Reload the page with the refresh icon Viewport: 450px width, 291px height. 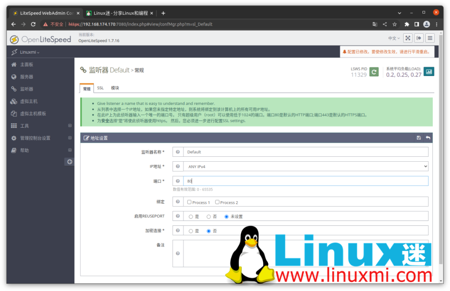[x=33, y=25]
